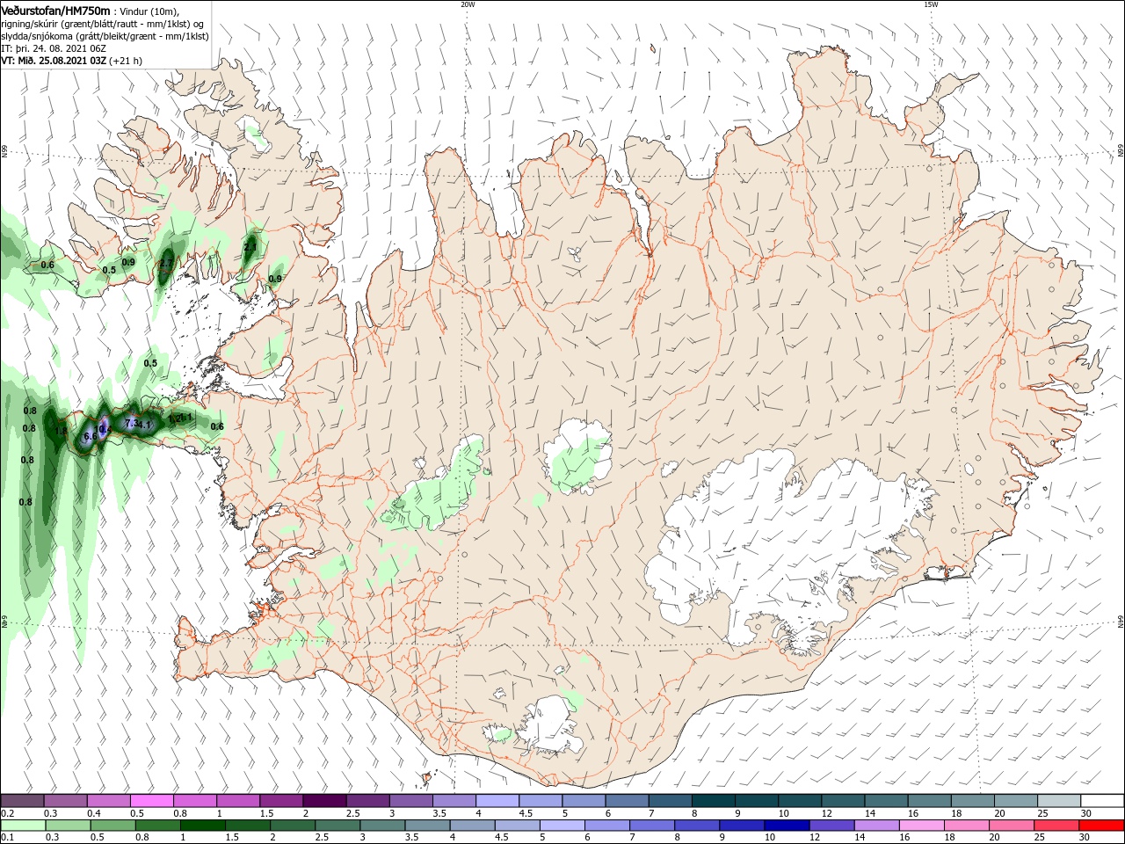Click the '0.2' label under upper legend
This screenshot has height=844, width=1125.
coord(7,813)
